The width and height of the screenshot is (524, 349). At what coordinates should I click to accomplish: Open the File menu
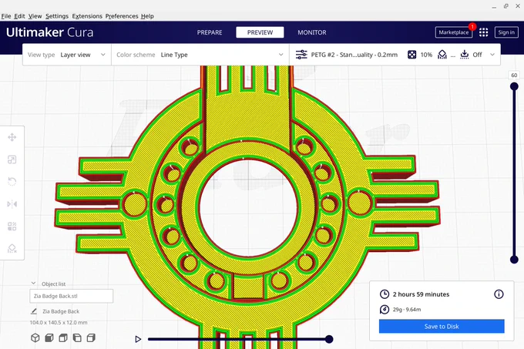pos(6,16)
